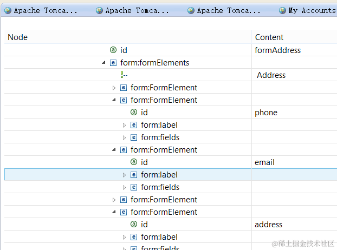Image resolution: width=337 pixels, height=250 pixels.
Task: Select the id row labeled phone
Action: pos(144,113)
